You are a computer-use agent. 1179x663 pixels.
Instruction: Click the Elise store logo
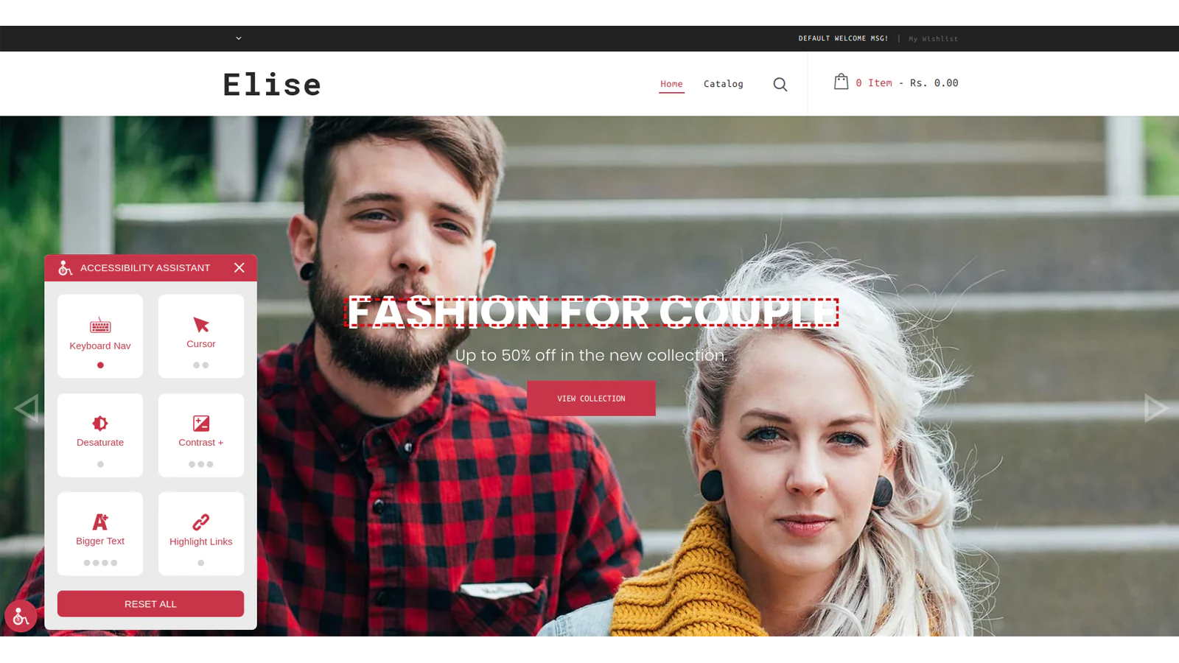[x=272, y=85]
